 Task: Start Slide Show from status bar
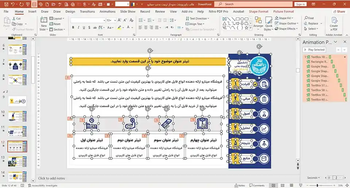click(301, 185)
